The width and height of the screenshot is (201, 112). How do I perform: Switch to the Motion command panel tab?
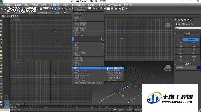[185, 20]
